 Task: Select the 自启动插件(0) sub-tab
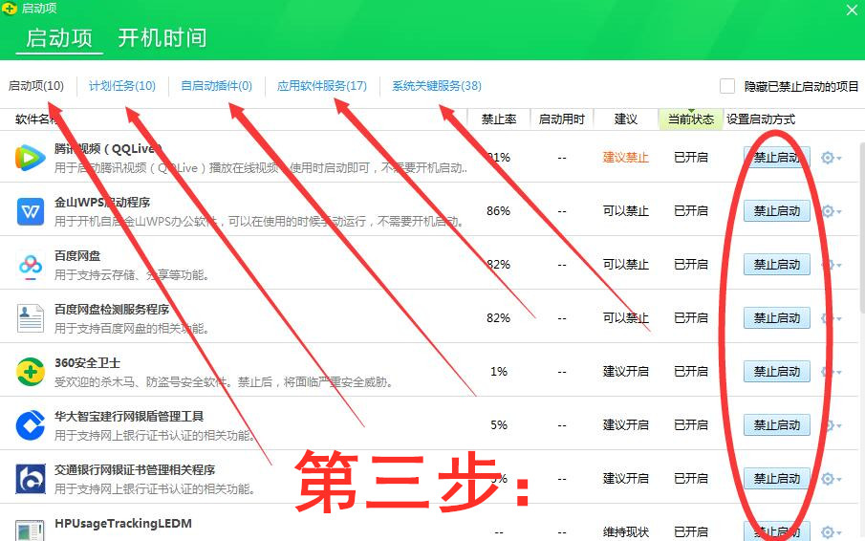[x=217, y=86]
